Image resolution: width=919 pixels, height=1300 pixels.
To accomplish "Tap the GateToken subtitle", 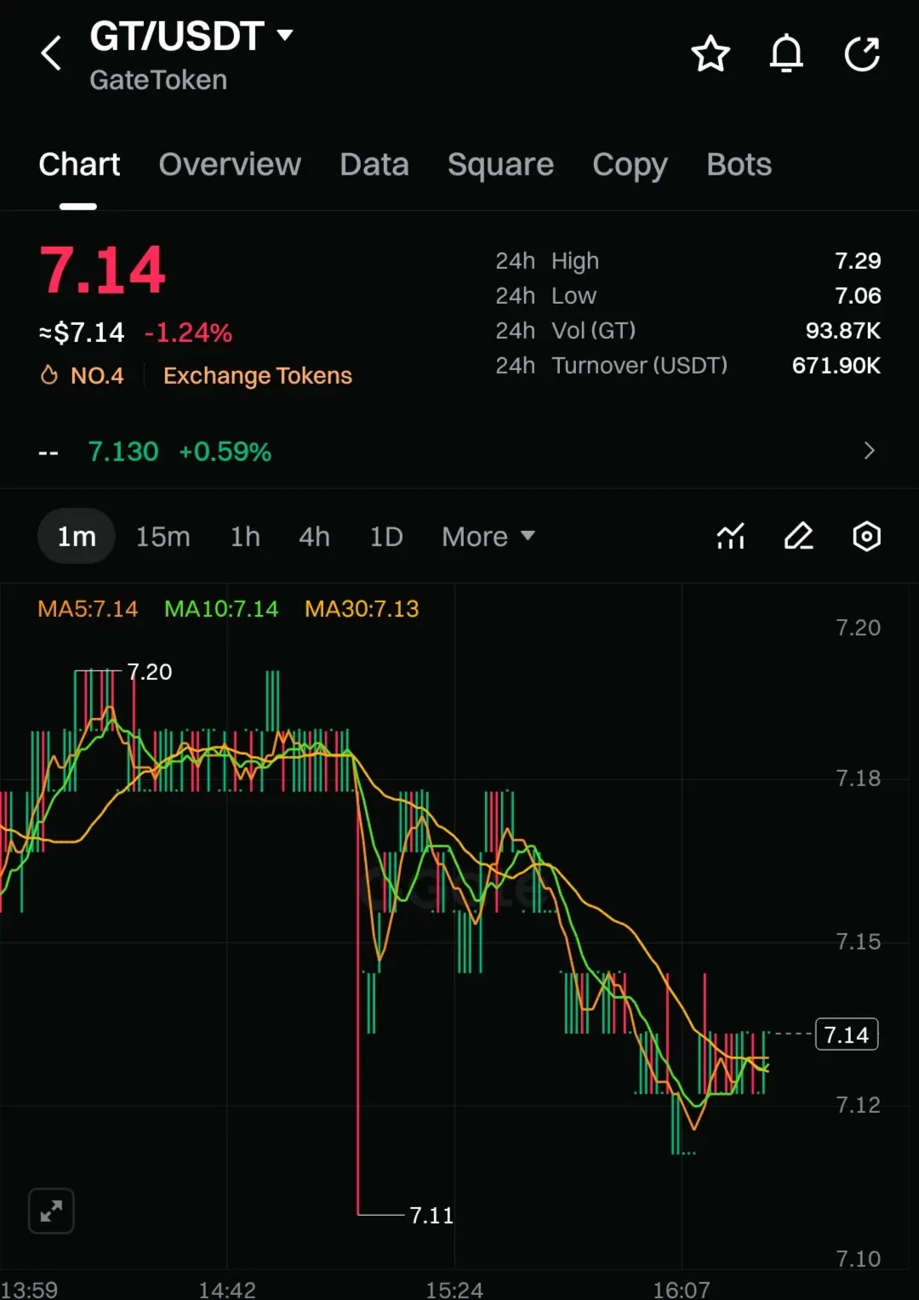I will pyautogui.click(x=158, y=80).
